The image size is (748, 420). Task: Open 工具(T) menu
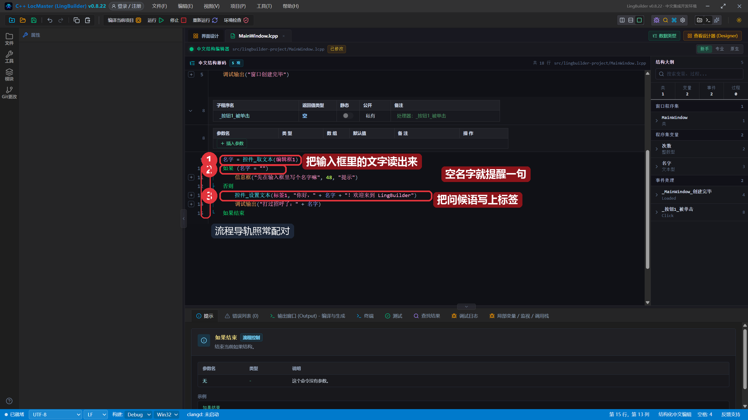pyautogui.click(x=264, y=6)
